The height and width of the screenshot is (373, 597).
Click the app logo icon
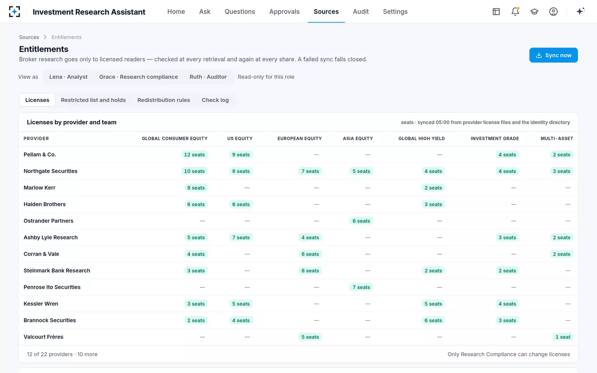coord(15,12)
